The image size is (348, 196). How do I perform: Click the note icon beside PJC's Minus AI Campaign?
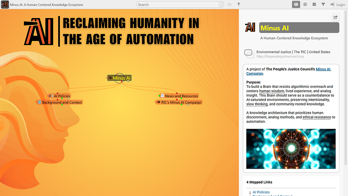(x=188, y=105)
